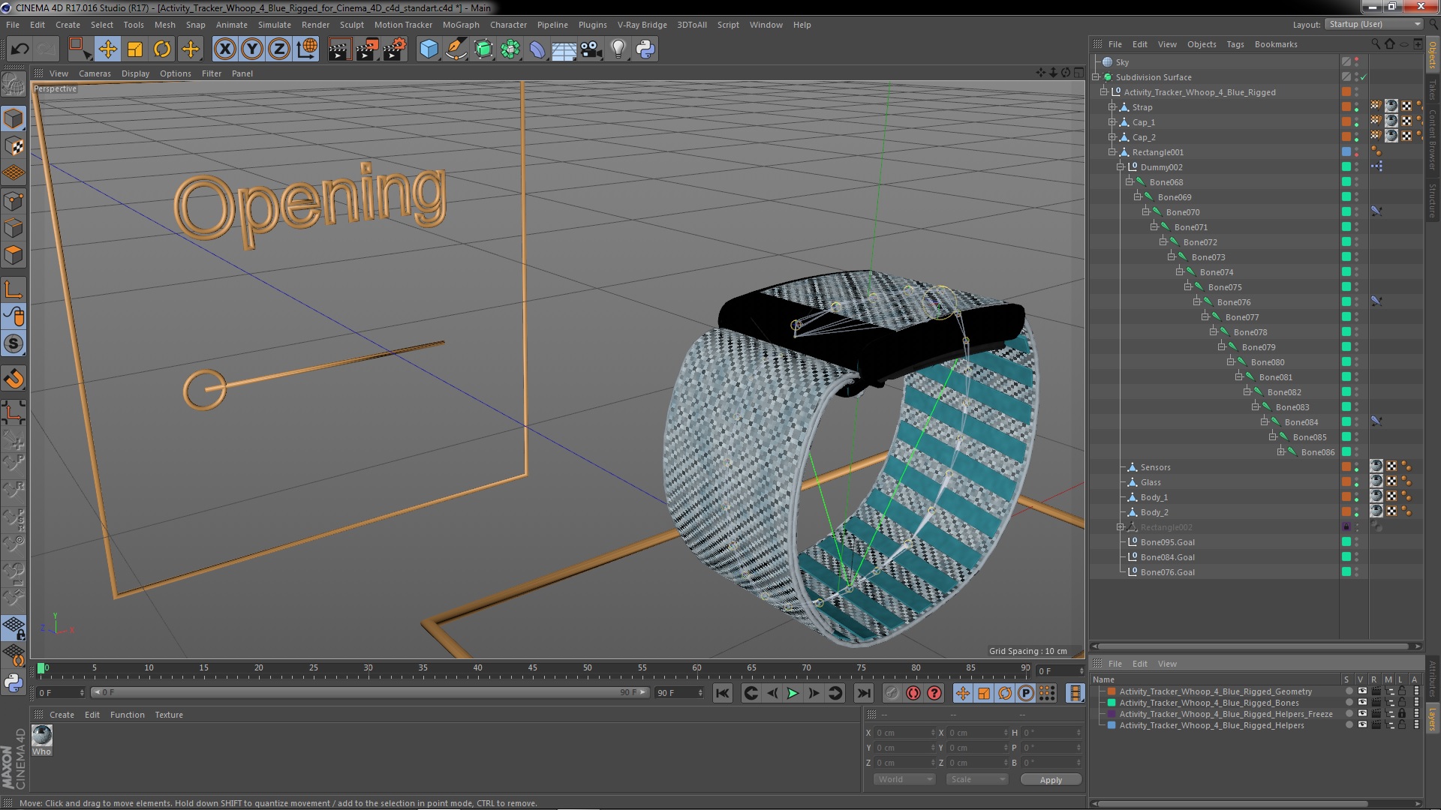Select the Rotate tool in the toolbar

point(162,49)
